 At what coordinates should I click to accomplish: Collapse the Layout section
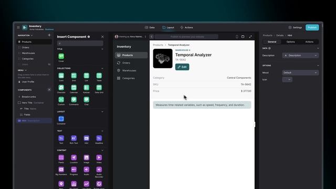pyautogui.click(x=102, y=112)
